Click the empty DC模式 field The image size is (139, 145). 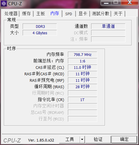108,33
